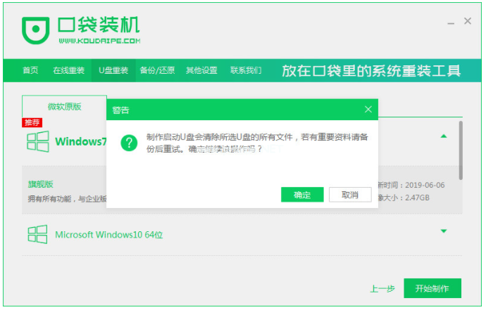Image resolution: width=486 pixels, height=310 pixels.
Task: Confirm the warning with 确定
Action: (301, 194)
